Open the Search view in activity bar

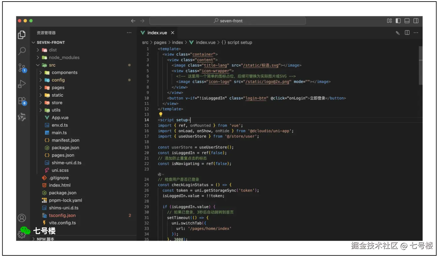pos(22,51)
